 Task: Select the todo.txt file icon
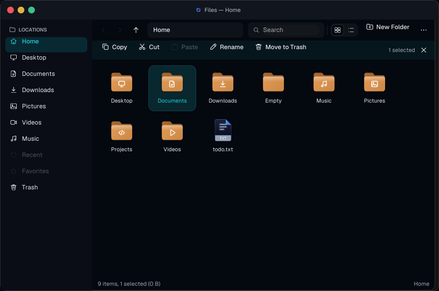click(223, 130)
